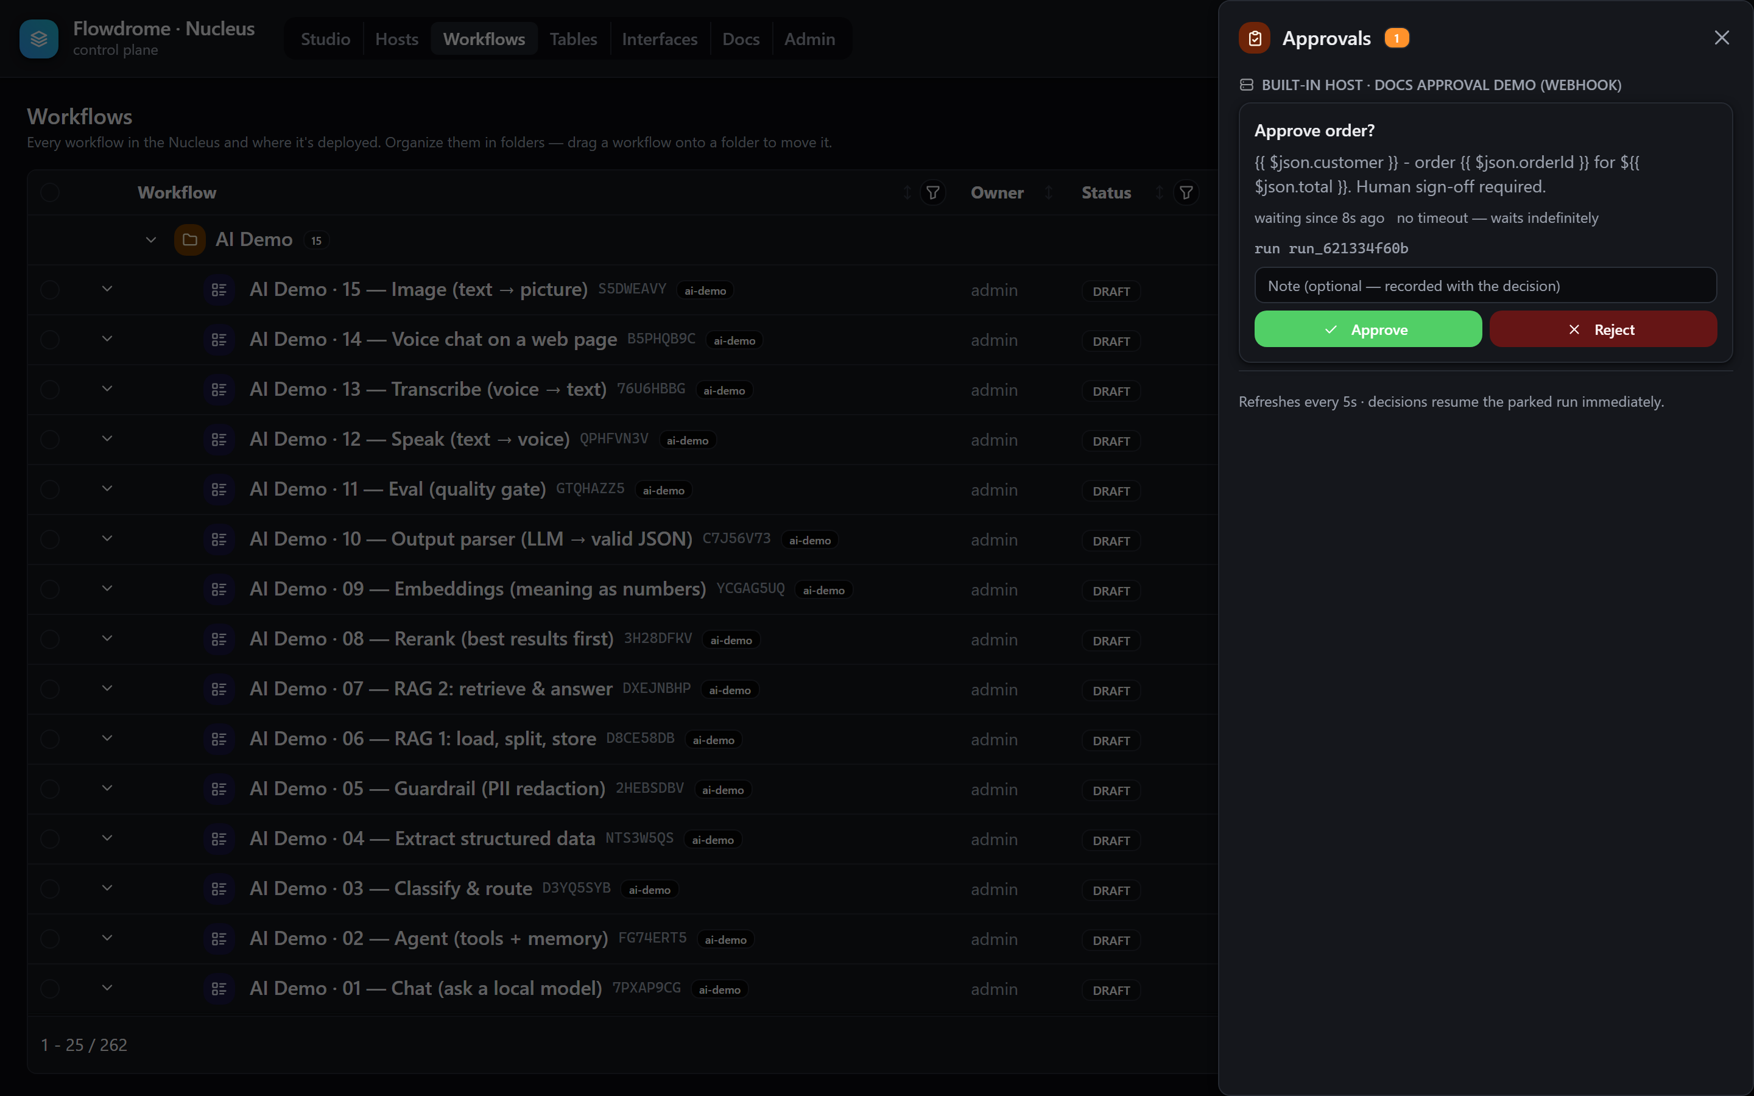
Task: Click workflow icon for AI Demo 02 Agent
Action: pyautogui.click(x=219, y=940)
